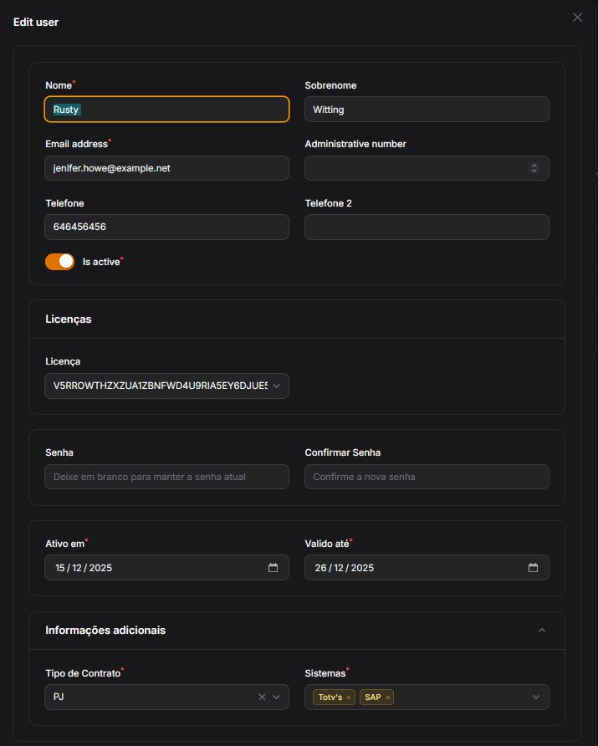Edit the Email address field

(x=166, y=168)
